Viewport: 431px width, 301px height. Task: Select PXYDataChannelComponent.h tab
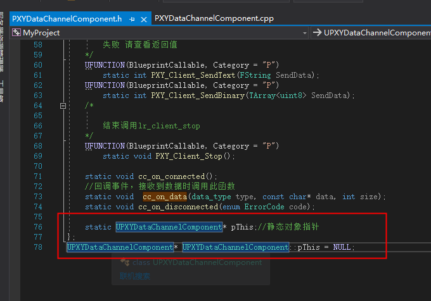pyautogui.click(x=67, y=18)
